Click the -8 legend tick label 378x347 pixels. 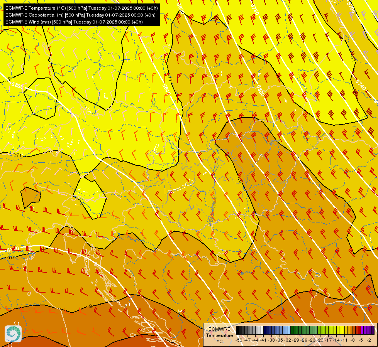(x=353, y=340)
